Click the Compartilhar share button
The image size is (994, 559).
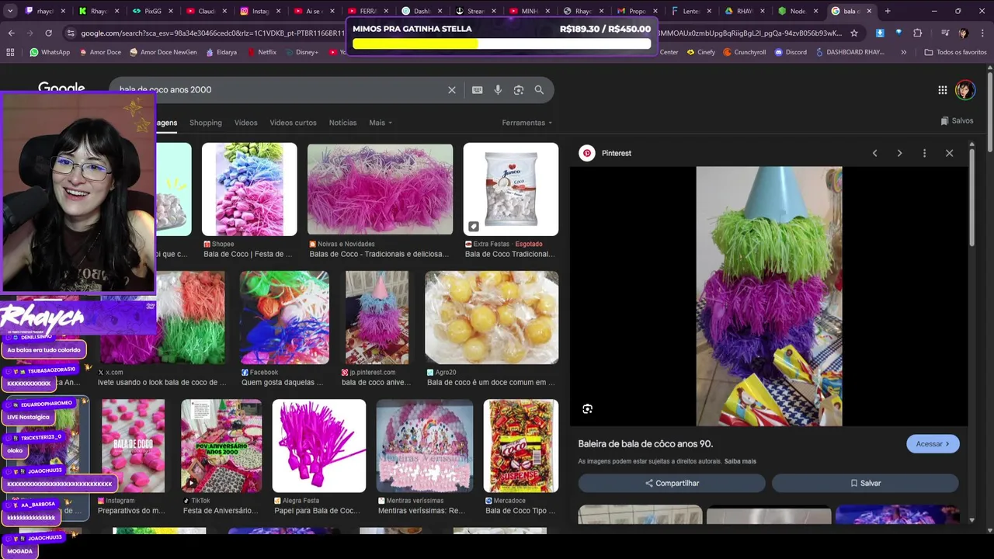[x=672, y=483]
